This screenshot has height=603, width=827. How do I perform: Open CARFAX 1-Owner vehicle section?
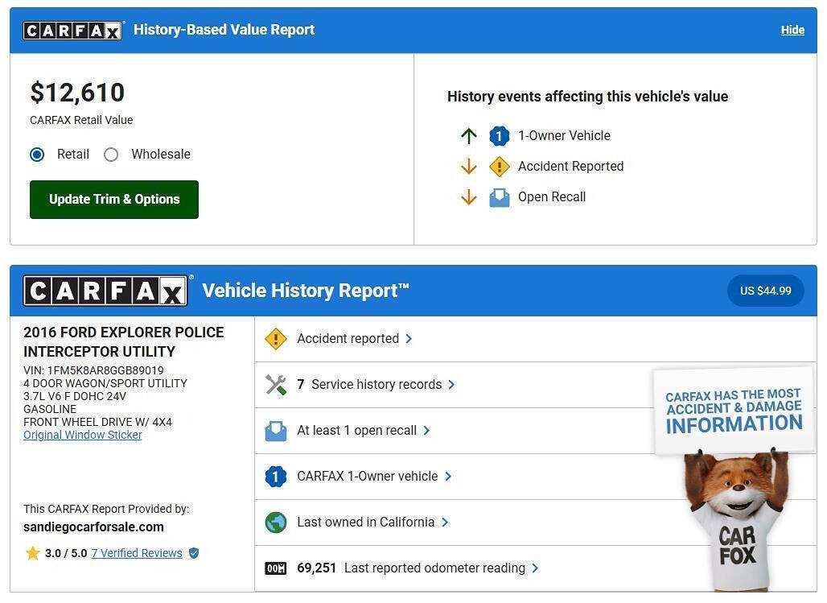367,477
